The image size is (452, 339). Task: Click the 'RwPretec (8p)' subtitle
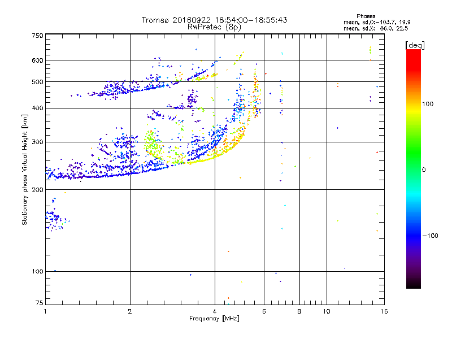tap(214, 27)
